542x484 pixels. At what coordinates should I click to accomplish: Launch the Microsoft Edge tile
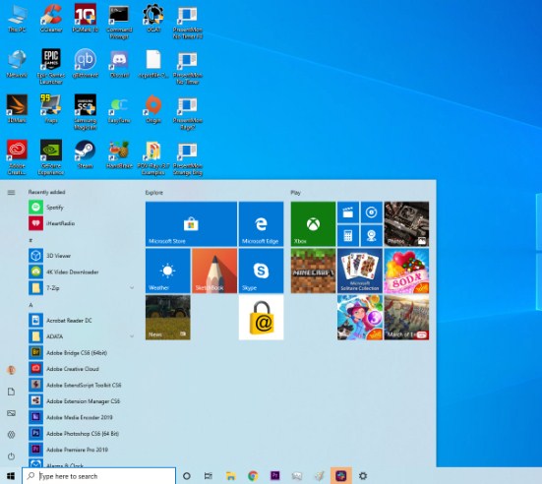(261, 223)
